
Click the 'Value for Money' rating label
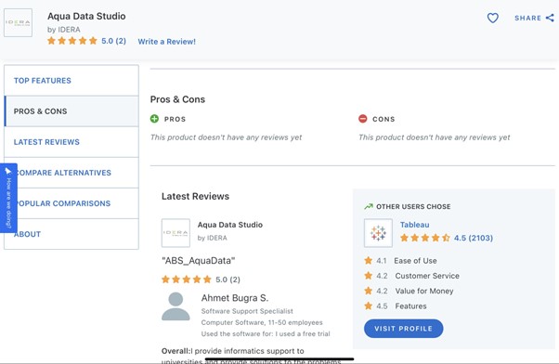424,291
